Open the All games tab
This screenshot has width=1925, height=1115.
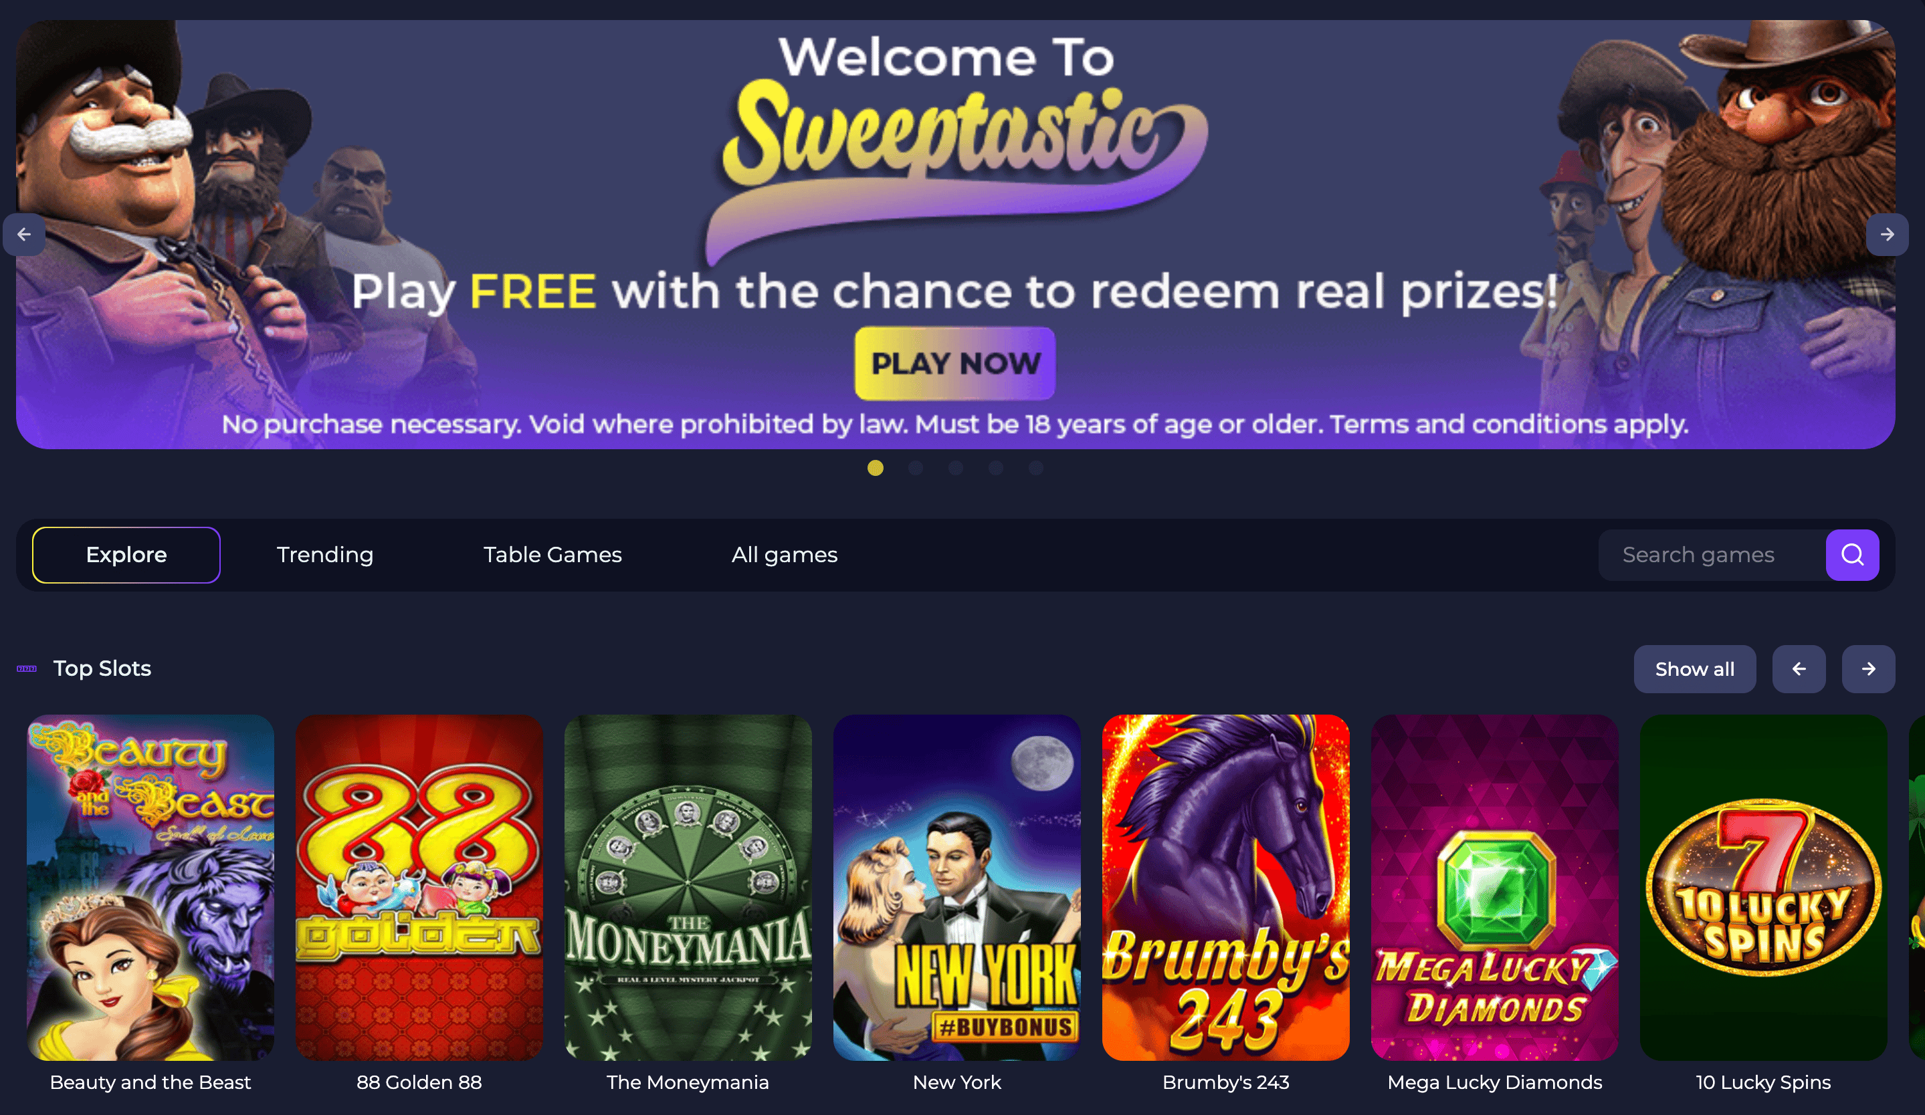[x=785, y=555]
